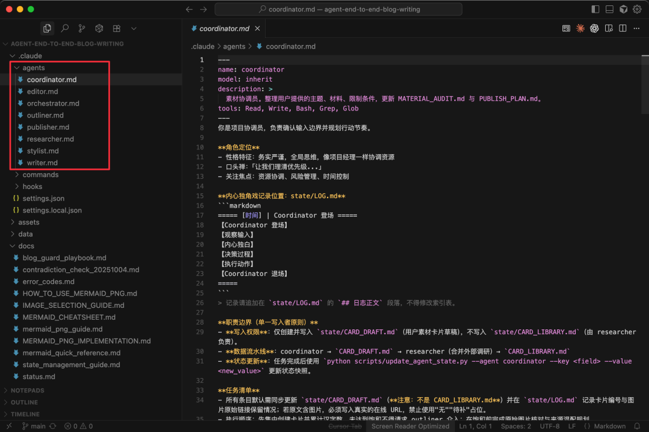Click coordinator.md in the breadcrumb

point(291,46)
